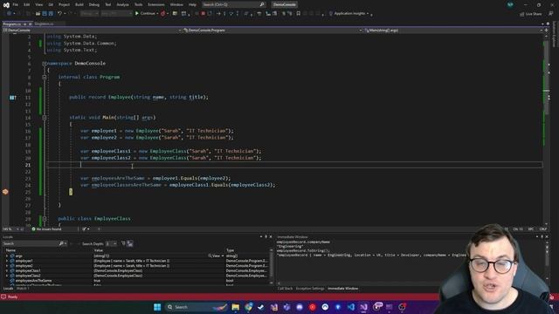The width and height of the screenshot is (559, 314).
Task: Click the Locals panel vertical scrollbar
Action: pos(271,266)
